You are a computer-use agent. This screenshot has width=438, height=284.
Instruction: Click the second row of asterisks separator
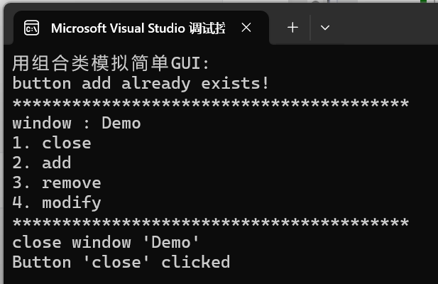pyautogui.click(x=211, y=222)
